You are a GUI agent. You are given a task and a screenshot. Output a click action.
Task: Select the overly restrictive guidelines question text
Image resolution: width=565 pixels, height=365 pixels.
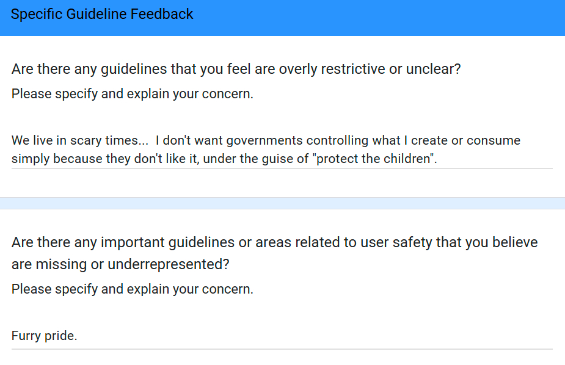(x=236, y=69)
